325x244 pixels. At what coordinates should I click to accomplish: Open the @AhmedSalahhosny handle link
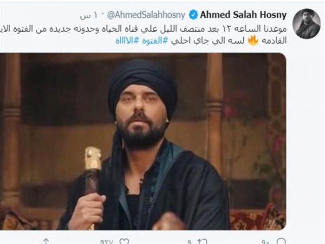pyautogui.click(x=146, y=15)
